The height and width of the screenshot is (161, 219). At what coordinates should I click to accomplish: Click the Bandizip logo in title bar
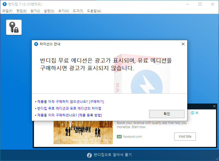[5, 4]
